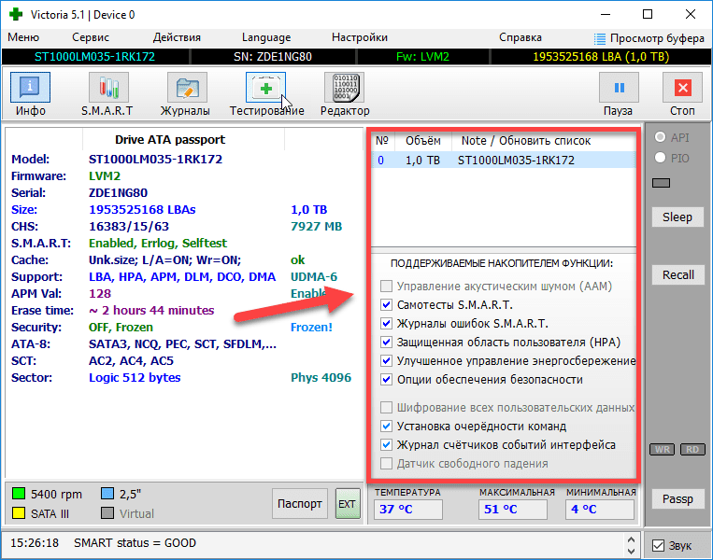Toggle the Звук sound checkbox

(x=658, y=545)
